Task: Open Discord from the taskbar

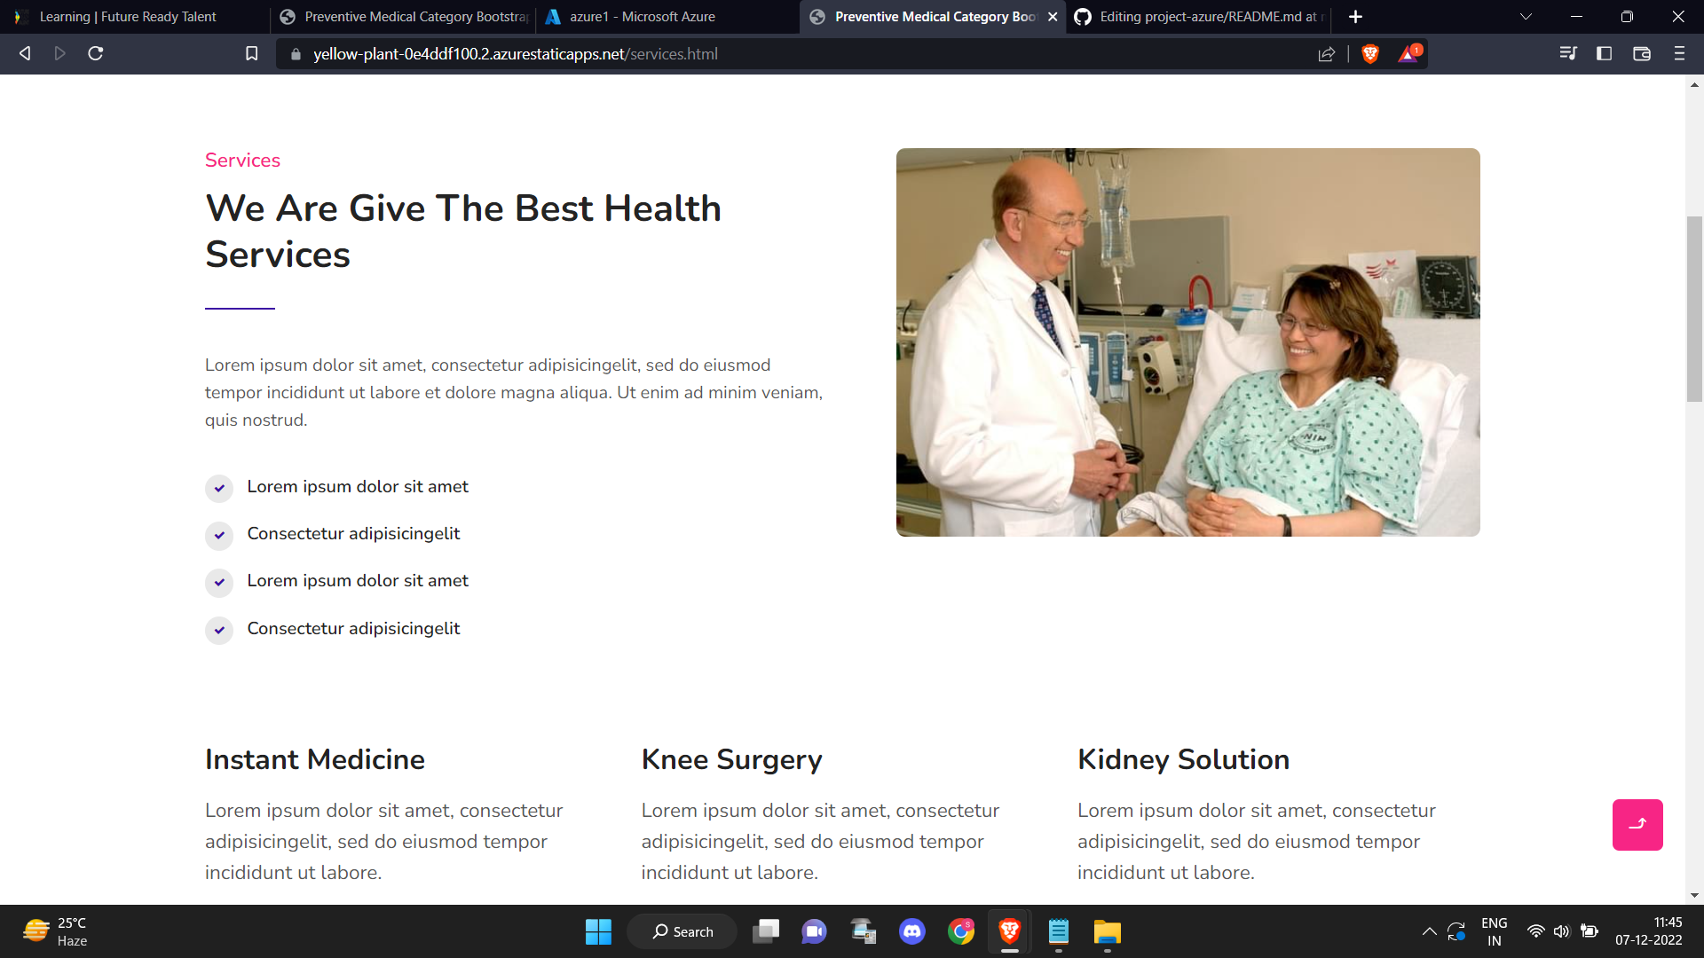Action: coord(912,931)
